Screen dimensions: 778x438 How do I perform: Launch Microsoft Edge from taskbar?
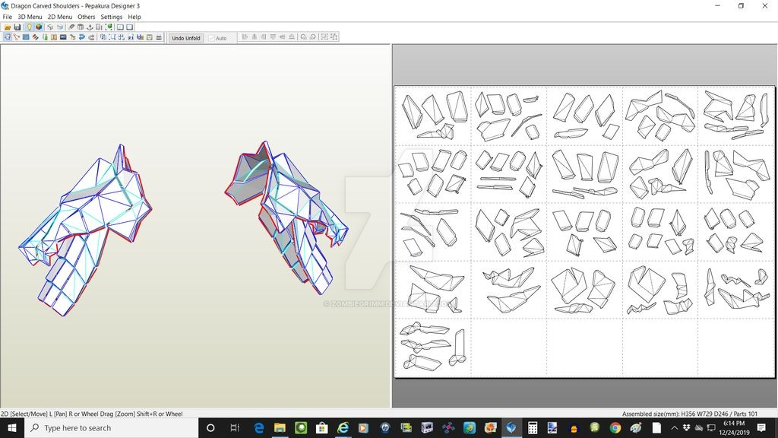pyautogui.click(x=258, y=428)
